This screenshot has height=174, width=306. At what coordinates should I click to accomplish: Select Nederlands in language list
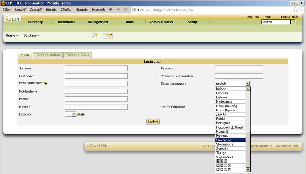230,101
